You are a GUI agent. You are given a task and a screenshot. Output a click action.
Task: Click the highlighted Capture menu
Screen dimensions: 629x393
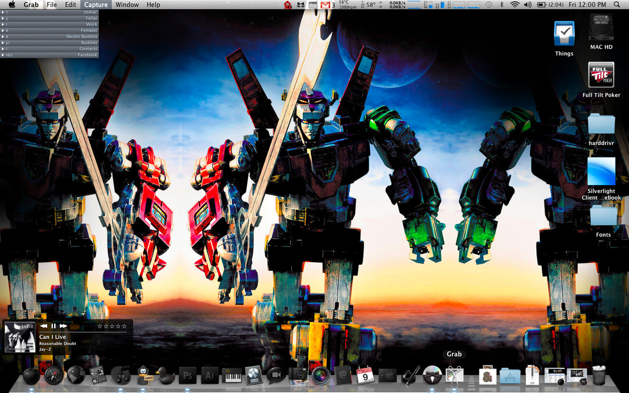click(96, 5)
